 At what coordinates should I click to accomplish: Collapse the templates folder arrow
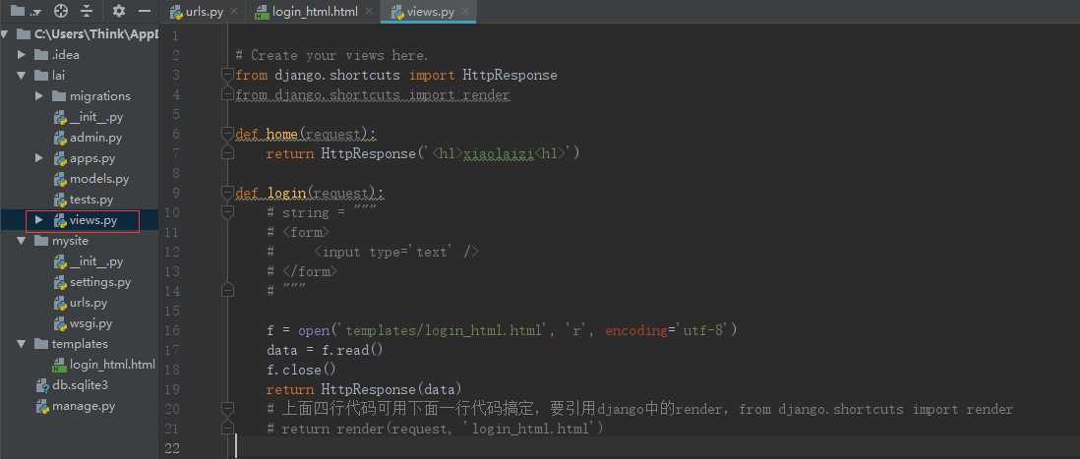click(22, 343)
